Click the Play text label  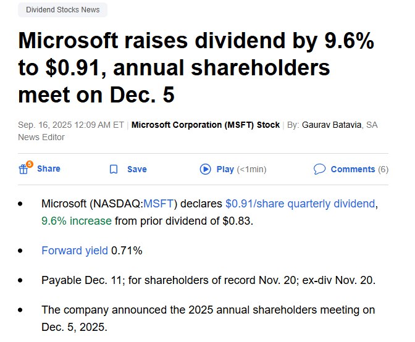pyautogui.click(x=225, y=169)
